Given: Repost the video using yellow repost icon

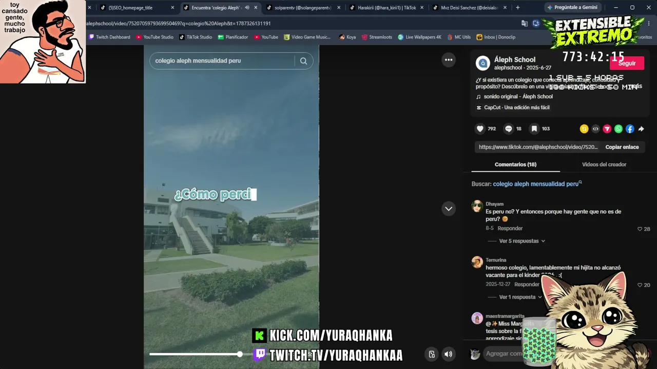Looking at the screenshot, I should (x=584, y=129).
